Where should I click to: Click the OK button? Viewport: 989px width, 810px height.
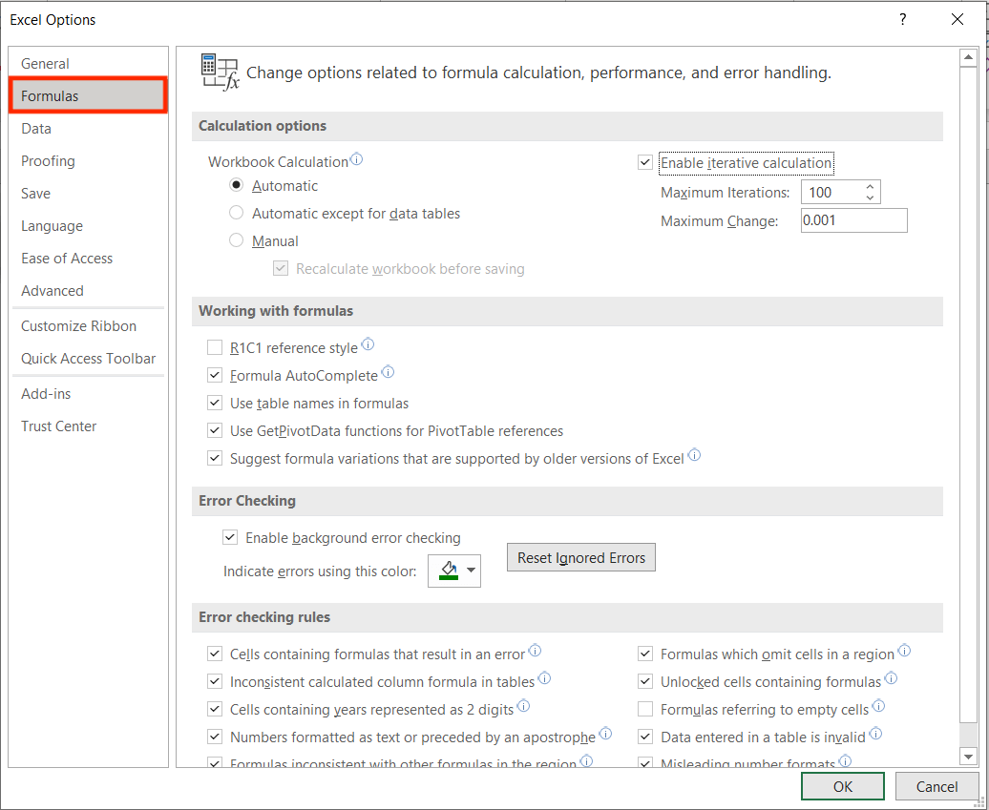[843, 786]
